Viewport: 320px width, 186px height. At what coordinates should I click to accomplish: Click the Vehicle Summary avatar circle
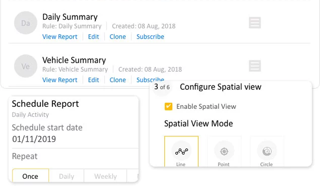coord(25,66)
